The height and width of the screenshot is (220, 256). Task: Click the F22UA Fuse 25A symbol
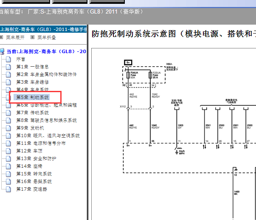[x=150, y=75]
